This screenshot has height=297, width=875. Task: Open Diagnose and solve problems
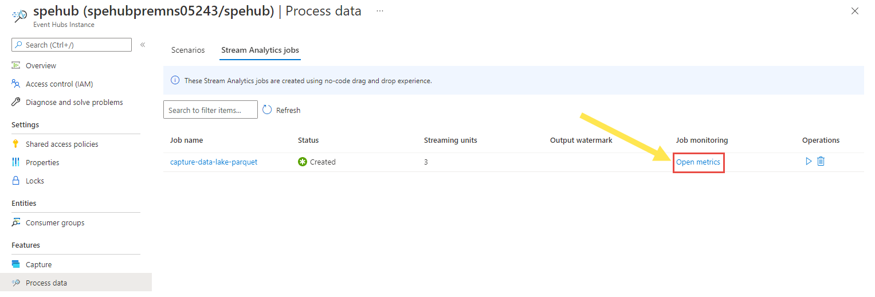click(x=74, y=102)
